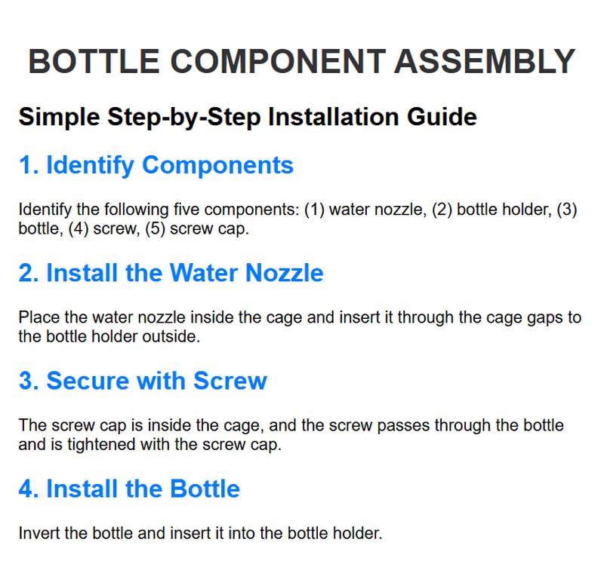The width and height of the screenshot is (604, 582).
Task: Select the "2. Install the Water Nozzle" heading
Action: (x=171, y=272)
